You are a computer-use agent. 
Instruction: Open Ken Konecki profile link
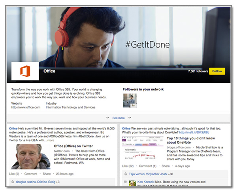tap(146, 182)
